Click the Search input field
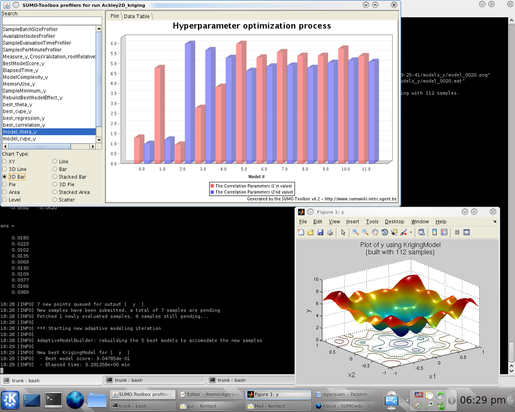This screenshot has width=515, height=412. 51,21
